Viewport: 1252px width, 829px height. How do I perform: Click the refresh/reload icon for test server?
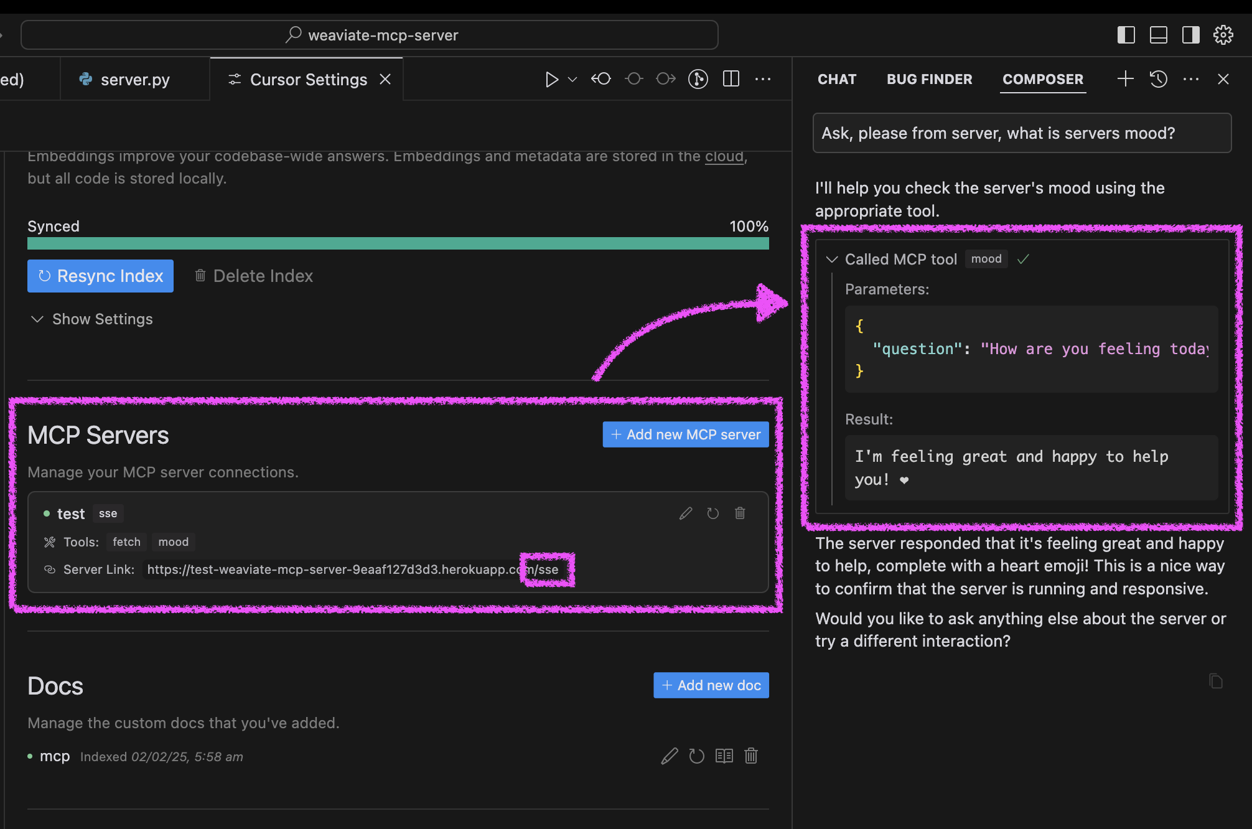point(713,513)
